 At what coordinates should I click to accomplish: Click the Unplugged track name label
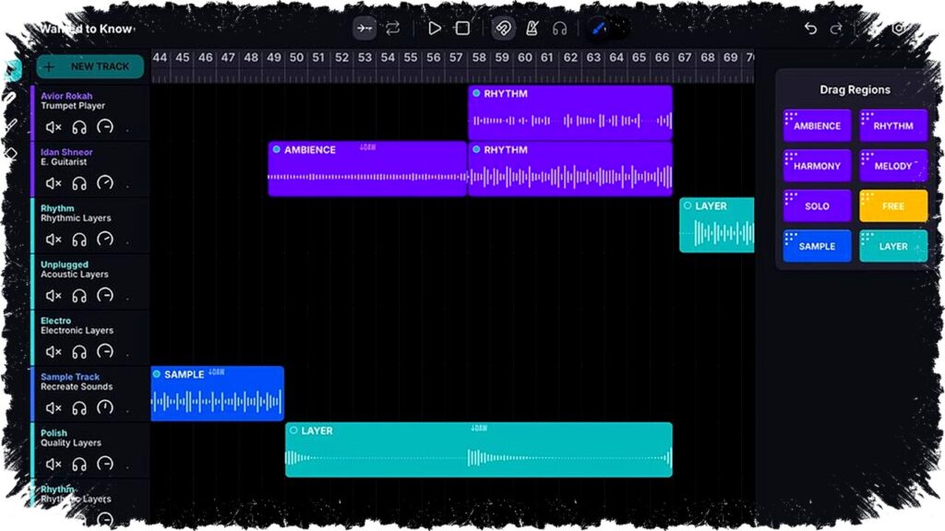click(x=64, y=265)
